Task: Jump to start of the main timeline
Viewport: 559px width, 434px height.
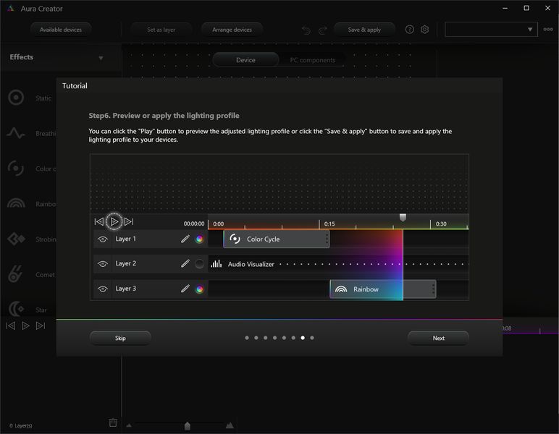Action: tap(11, 325)
